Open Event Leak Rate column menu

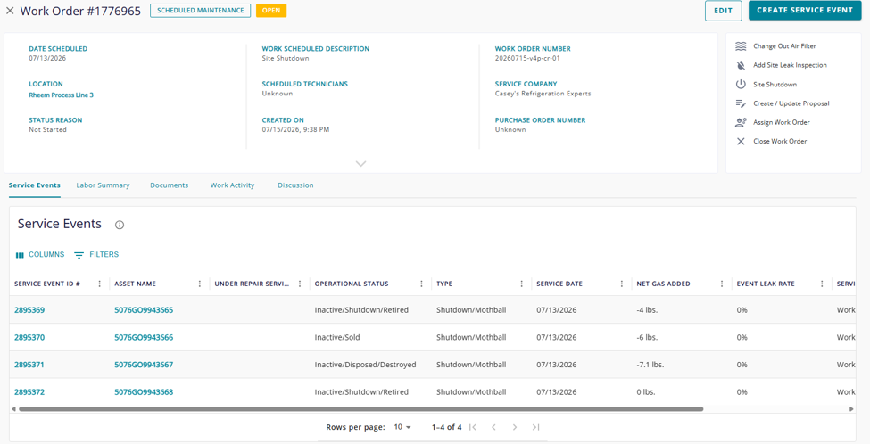(x=823, y=284)
